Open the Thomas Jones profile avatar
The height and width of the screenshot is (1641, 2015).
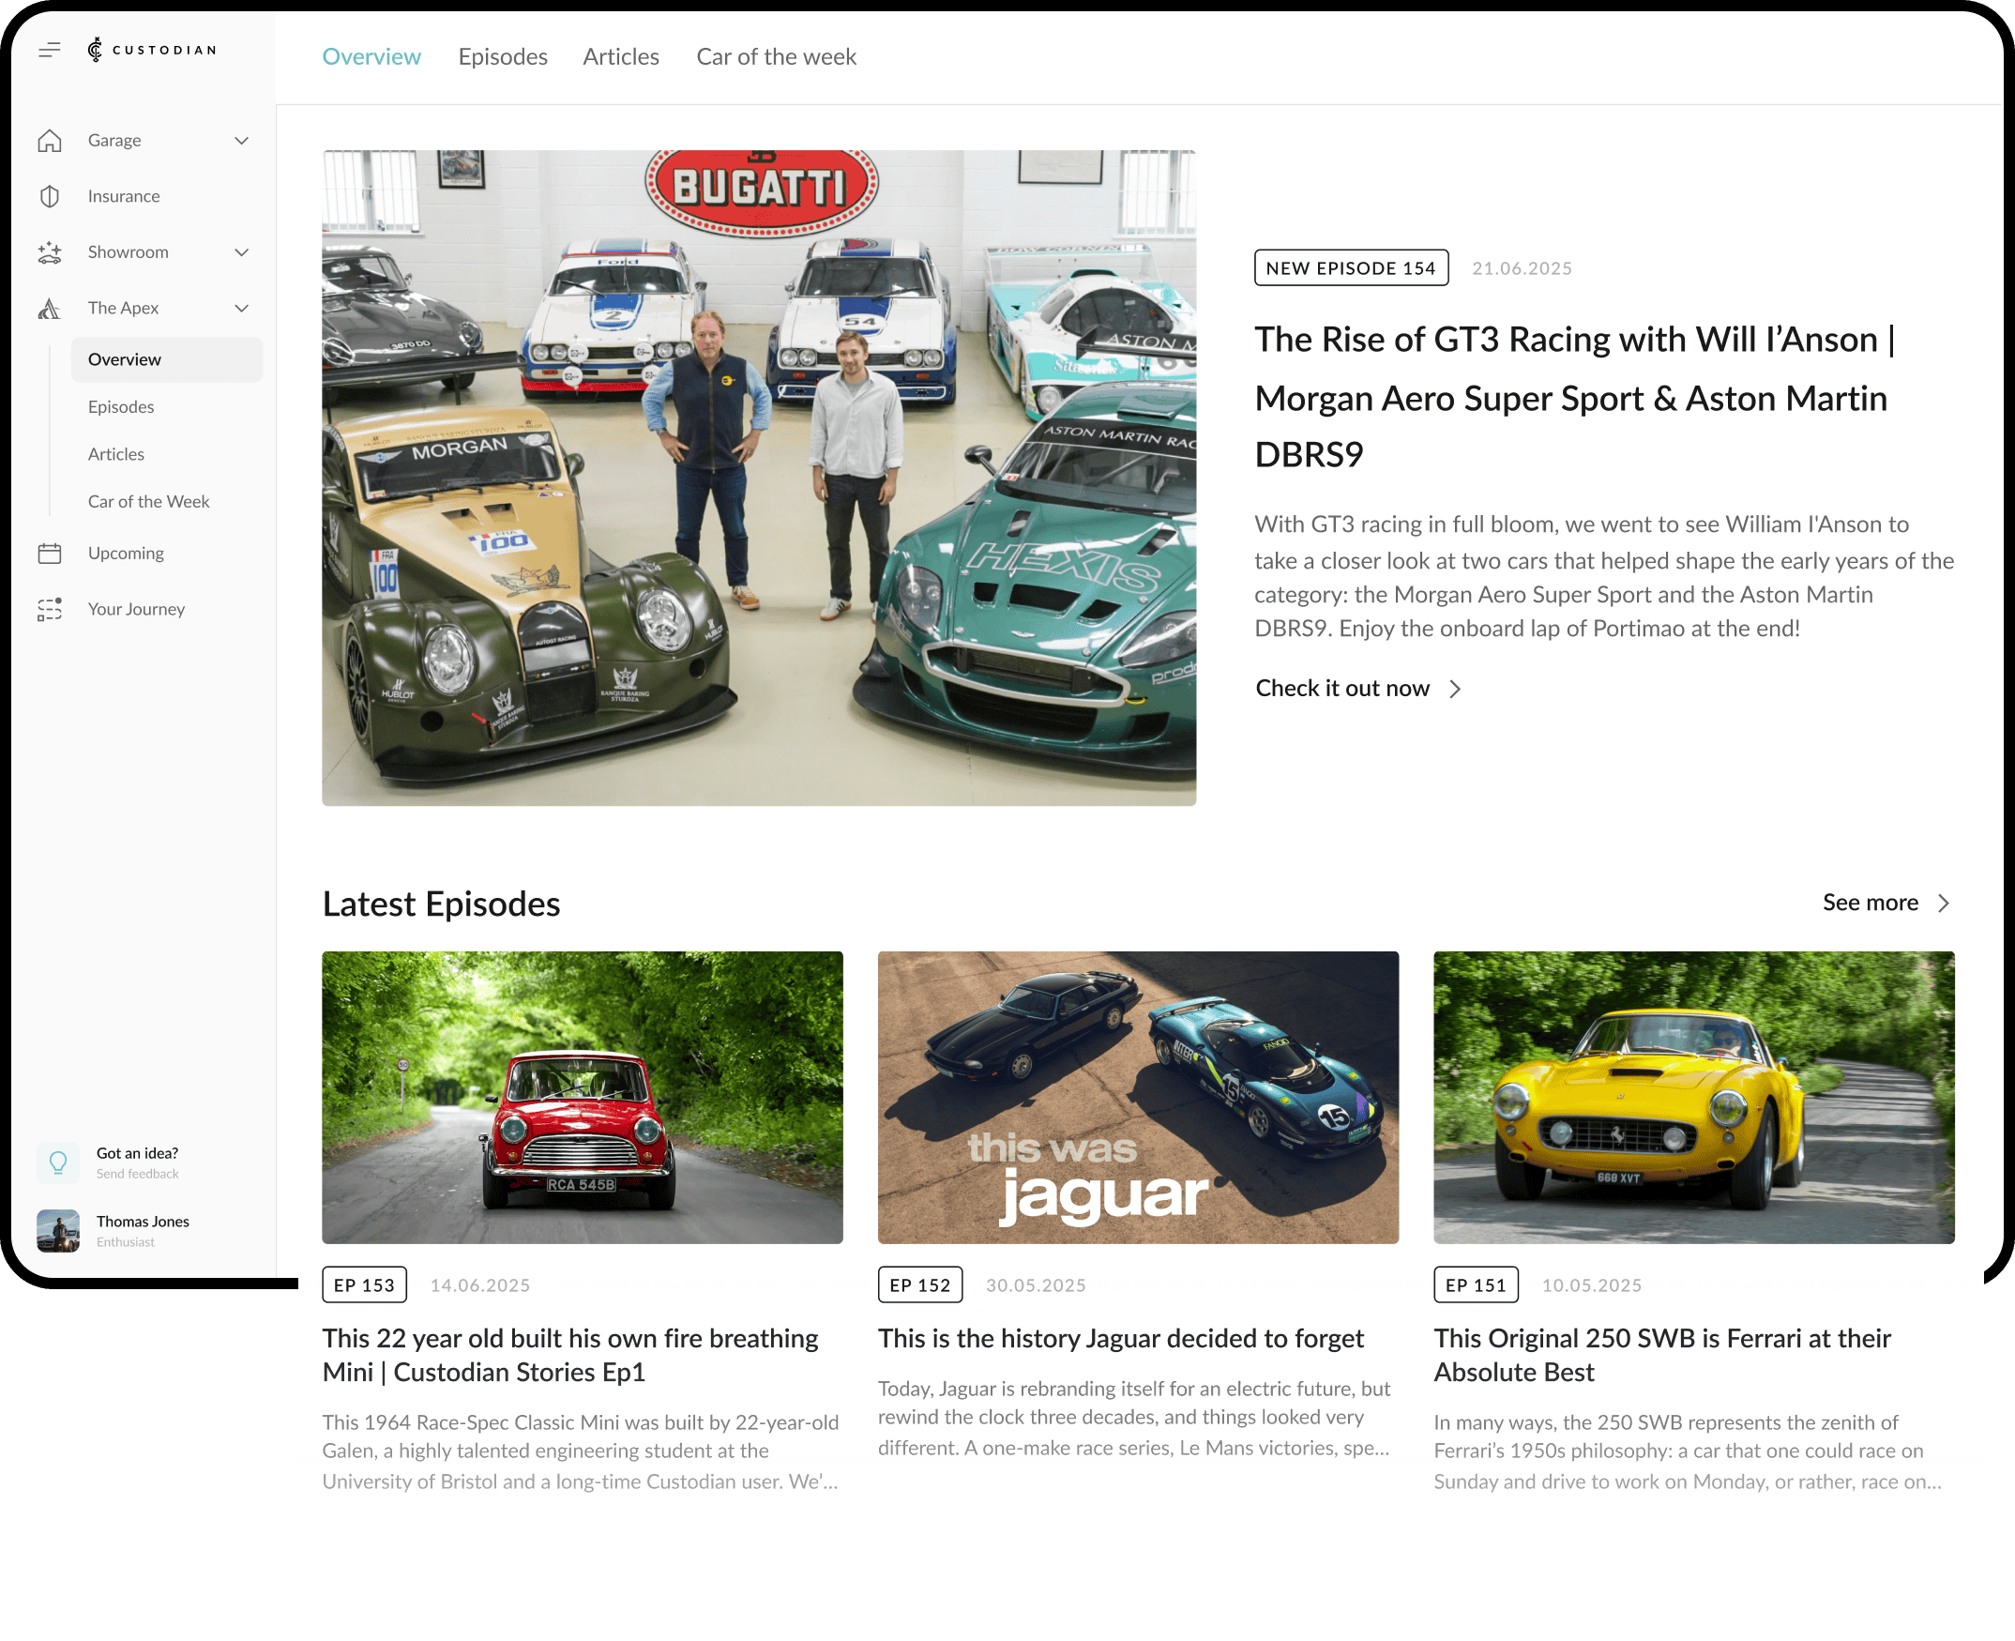pos(57,1231)
